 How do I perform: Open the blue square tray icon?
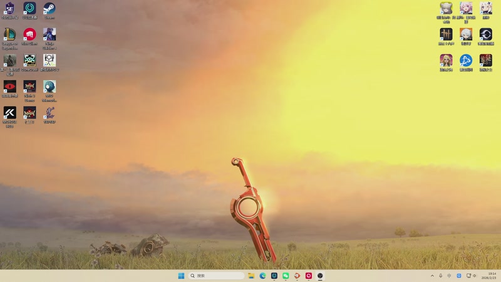click(x=459, y=276)
